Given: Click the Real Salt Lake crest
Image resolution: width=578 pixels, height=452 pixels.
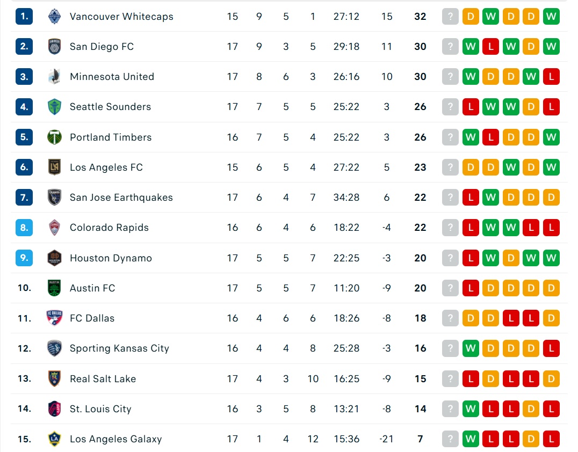Looking at the screenshot, I should coord(55,378).
